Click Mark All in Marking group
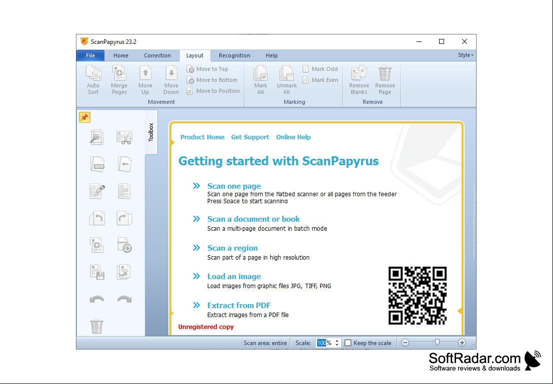The height and width of the screenshot is (384, 553). coord(261,80)
